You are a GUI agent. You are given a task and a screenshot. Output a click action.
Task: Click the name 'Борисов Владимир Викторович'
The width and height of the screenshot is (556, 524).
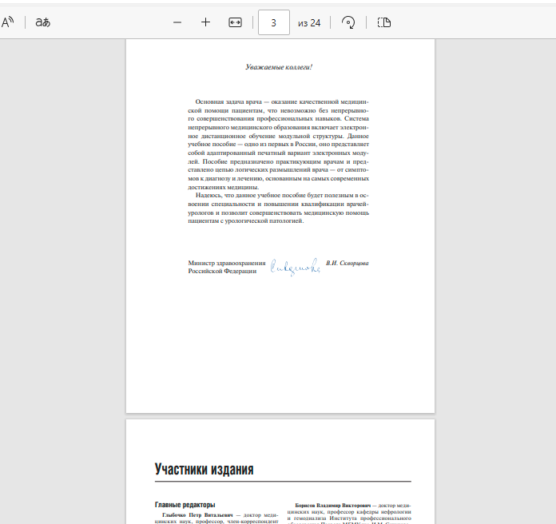[x=332, y=506]
